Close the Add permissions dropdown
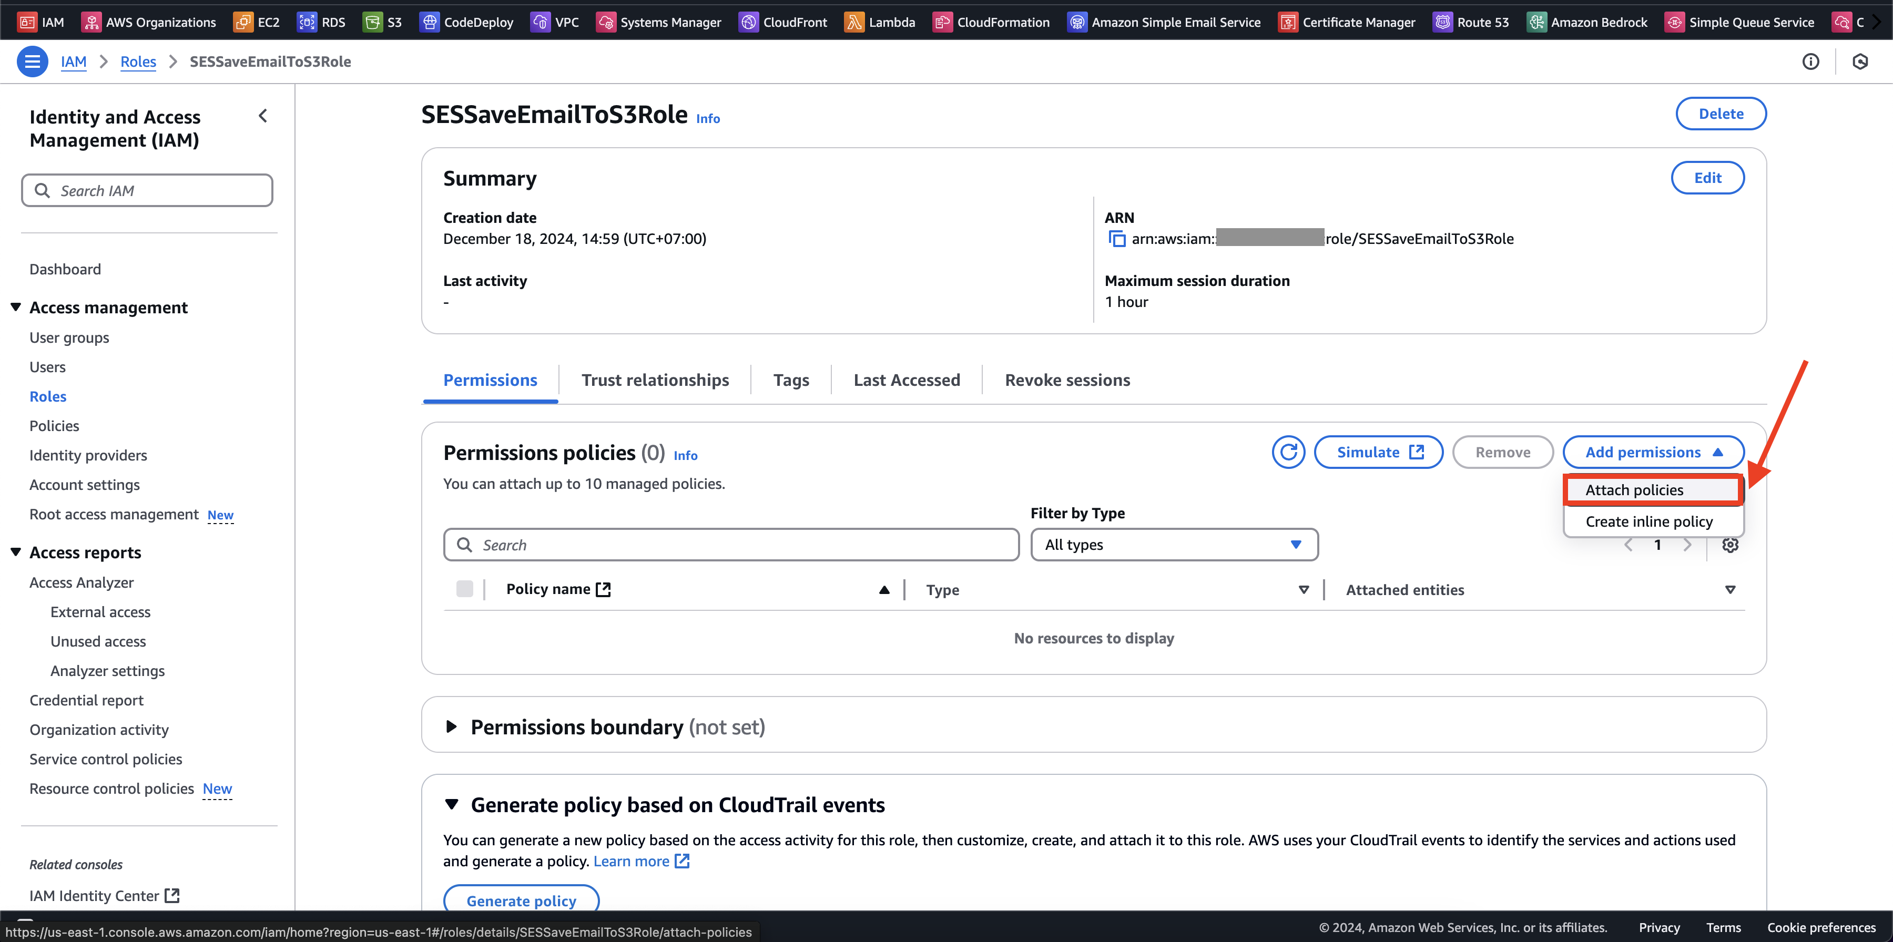 1653,452
